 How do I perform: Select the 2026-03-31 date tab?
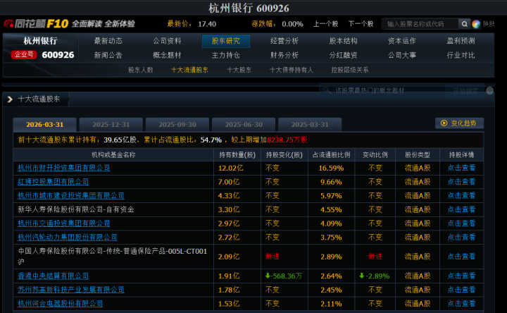pyautogui.click(x=44, y=125)
